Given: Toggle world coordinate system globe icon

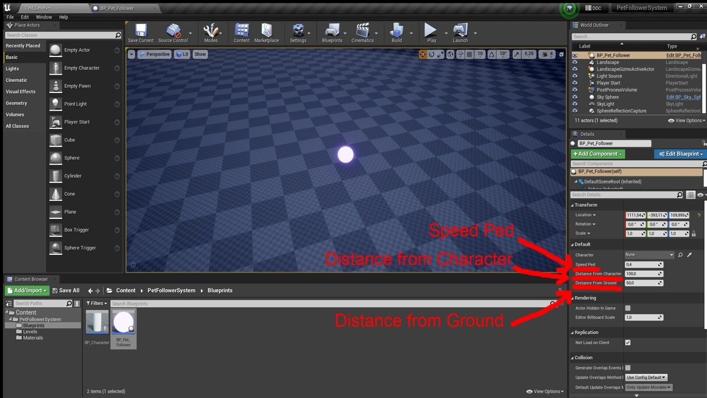Looking at the screenshot, I should click(x=451, y=54).
